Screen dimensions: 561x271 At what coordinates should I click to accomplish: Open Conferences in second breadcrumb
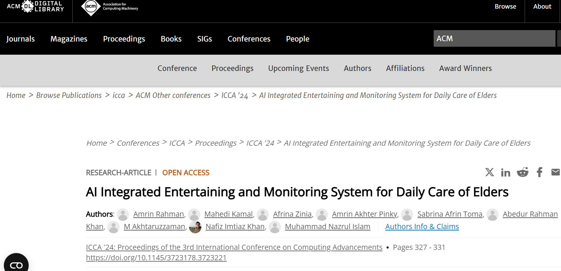(x=138, y=143)
